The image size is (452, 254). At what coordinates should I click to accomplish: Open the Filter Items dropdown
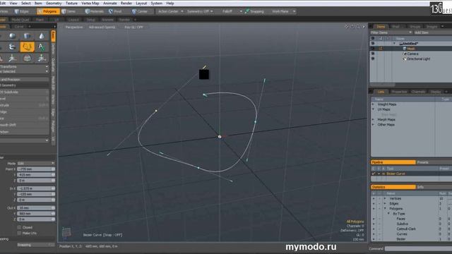click(391, 32)
